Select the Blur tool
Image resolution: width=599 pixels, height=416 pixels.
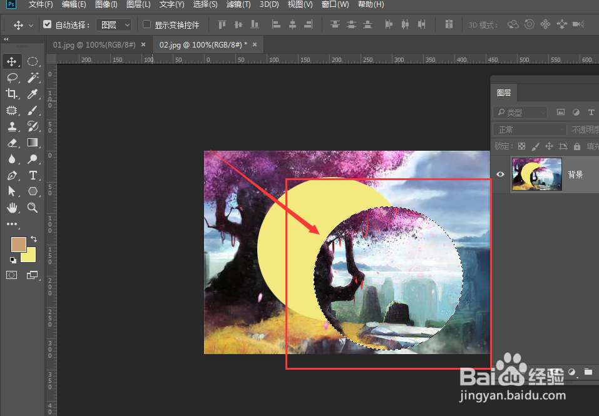coord(12,159)
